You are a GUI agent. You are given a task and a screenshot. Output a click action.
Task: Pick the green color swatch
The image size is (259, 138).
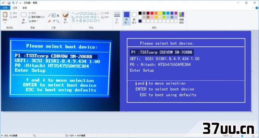pyautogui.click(x=164, y=13)
